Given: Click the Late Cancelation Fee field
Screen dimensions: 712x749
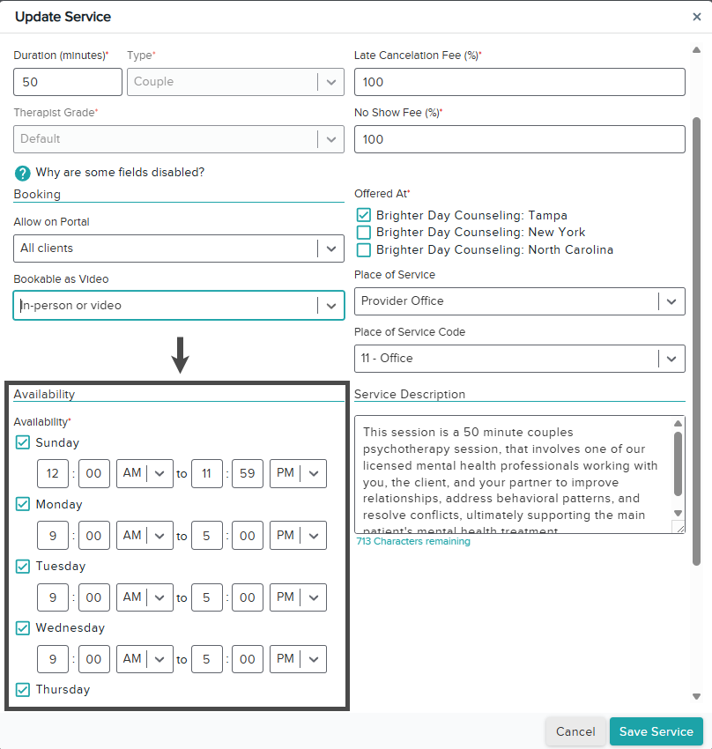Looking at the screenshot, I should point(520,82).
